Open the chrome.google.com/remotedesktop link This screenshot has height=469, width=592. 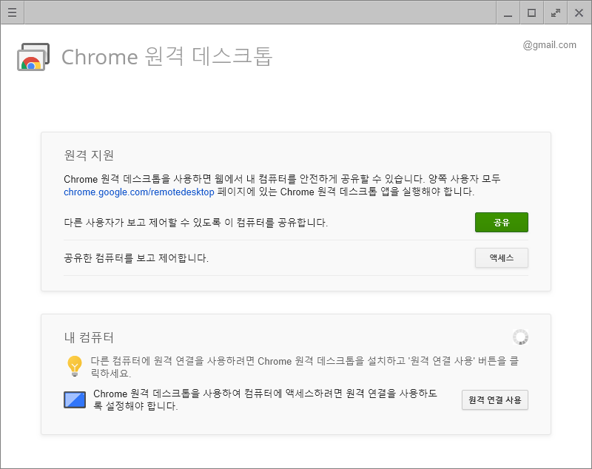pos(139,192)
